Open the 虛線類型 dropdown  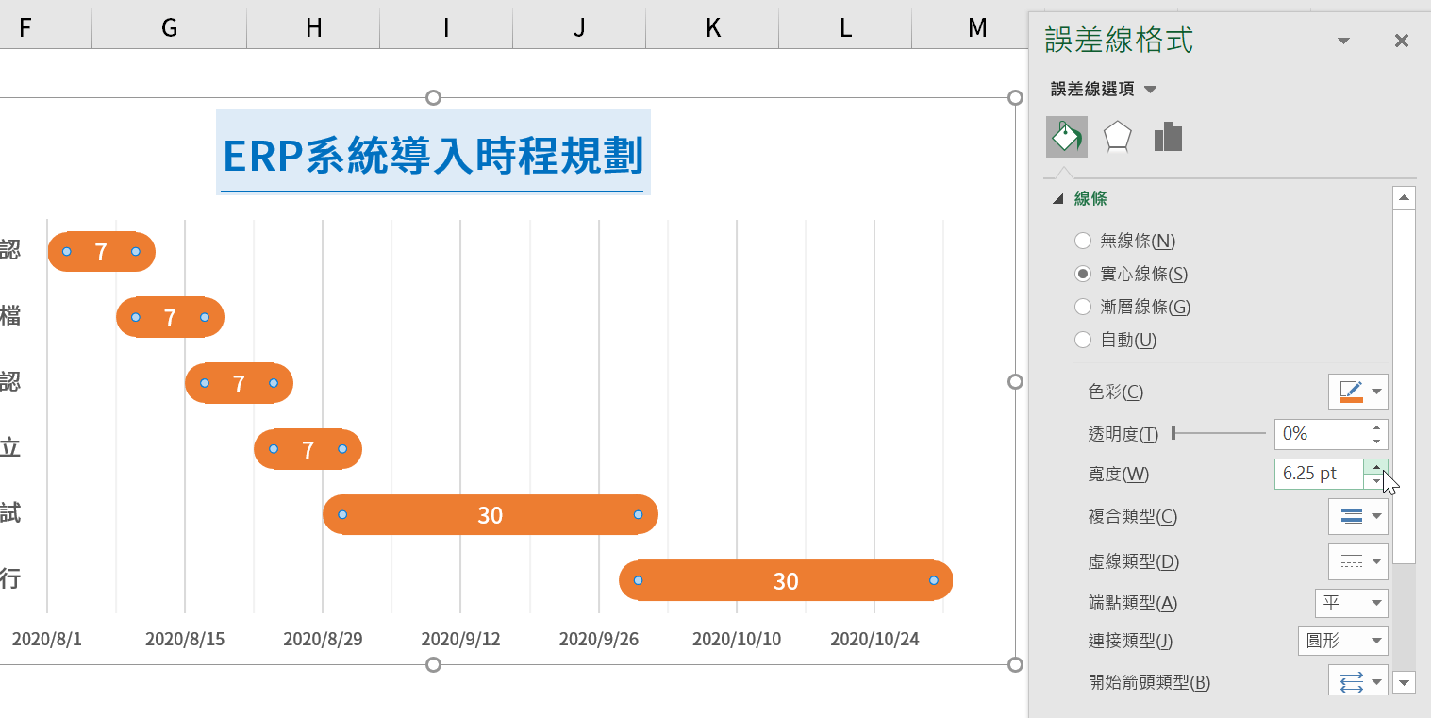click(1358, 561)
